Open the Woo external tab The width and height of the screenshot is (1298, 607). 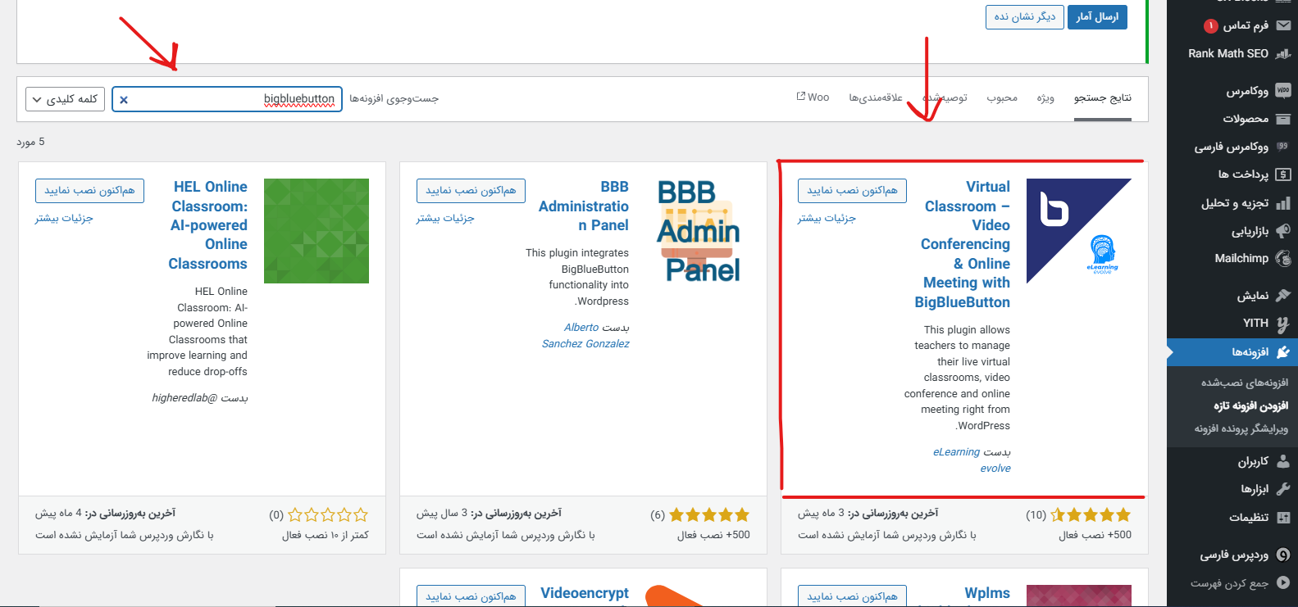pyautogui.click(x=813, y=97)
